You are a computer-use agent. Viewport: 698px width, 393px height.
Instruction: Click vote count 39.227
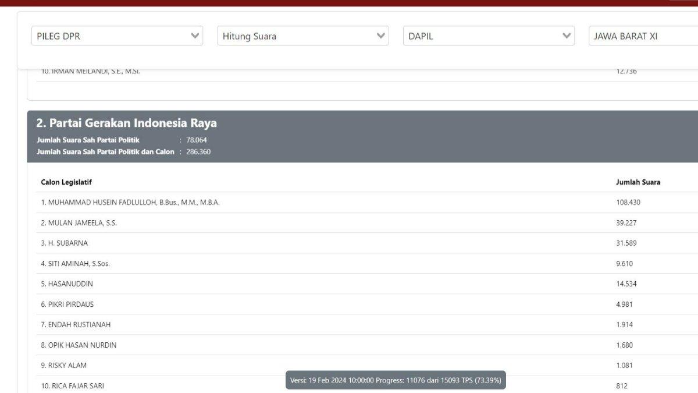click(626, 222)
